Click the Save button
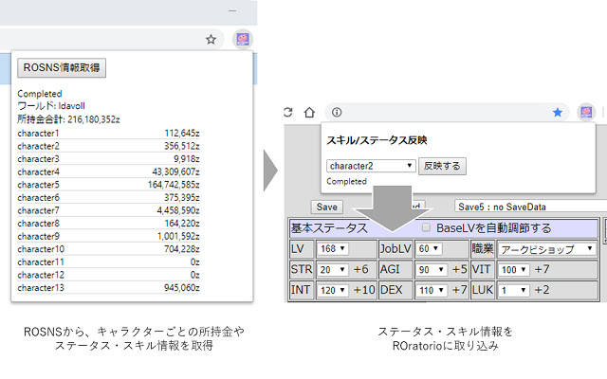Screen dimensions: 607x379 click(x=327, y=206)
